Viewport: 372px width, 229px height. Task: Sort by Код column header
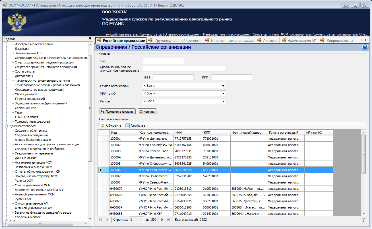123,133
